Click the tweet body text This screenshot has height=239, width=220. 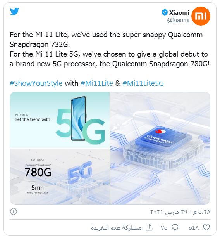(x=110, y=49)
